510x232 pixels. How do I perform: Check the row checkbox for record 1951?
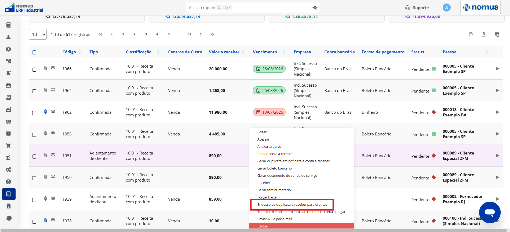tap(34, 156)
